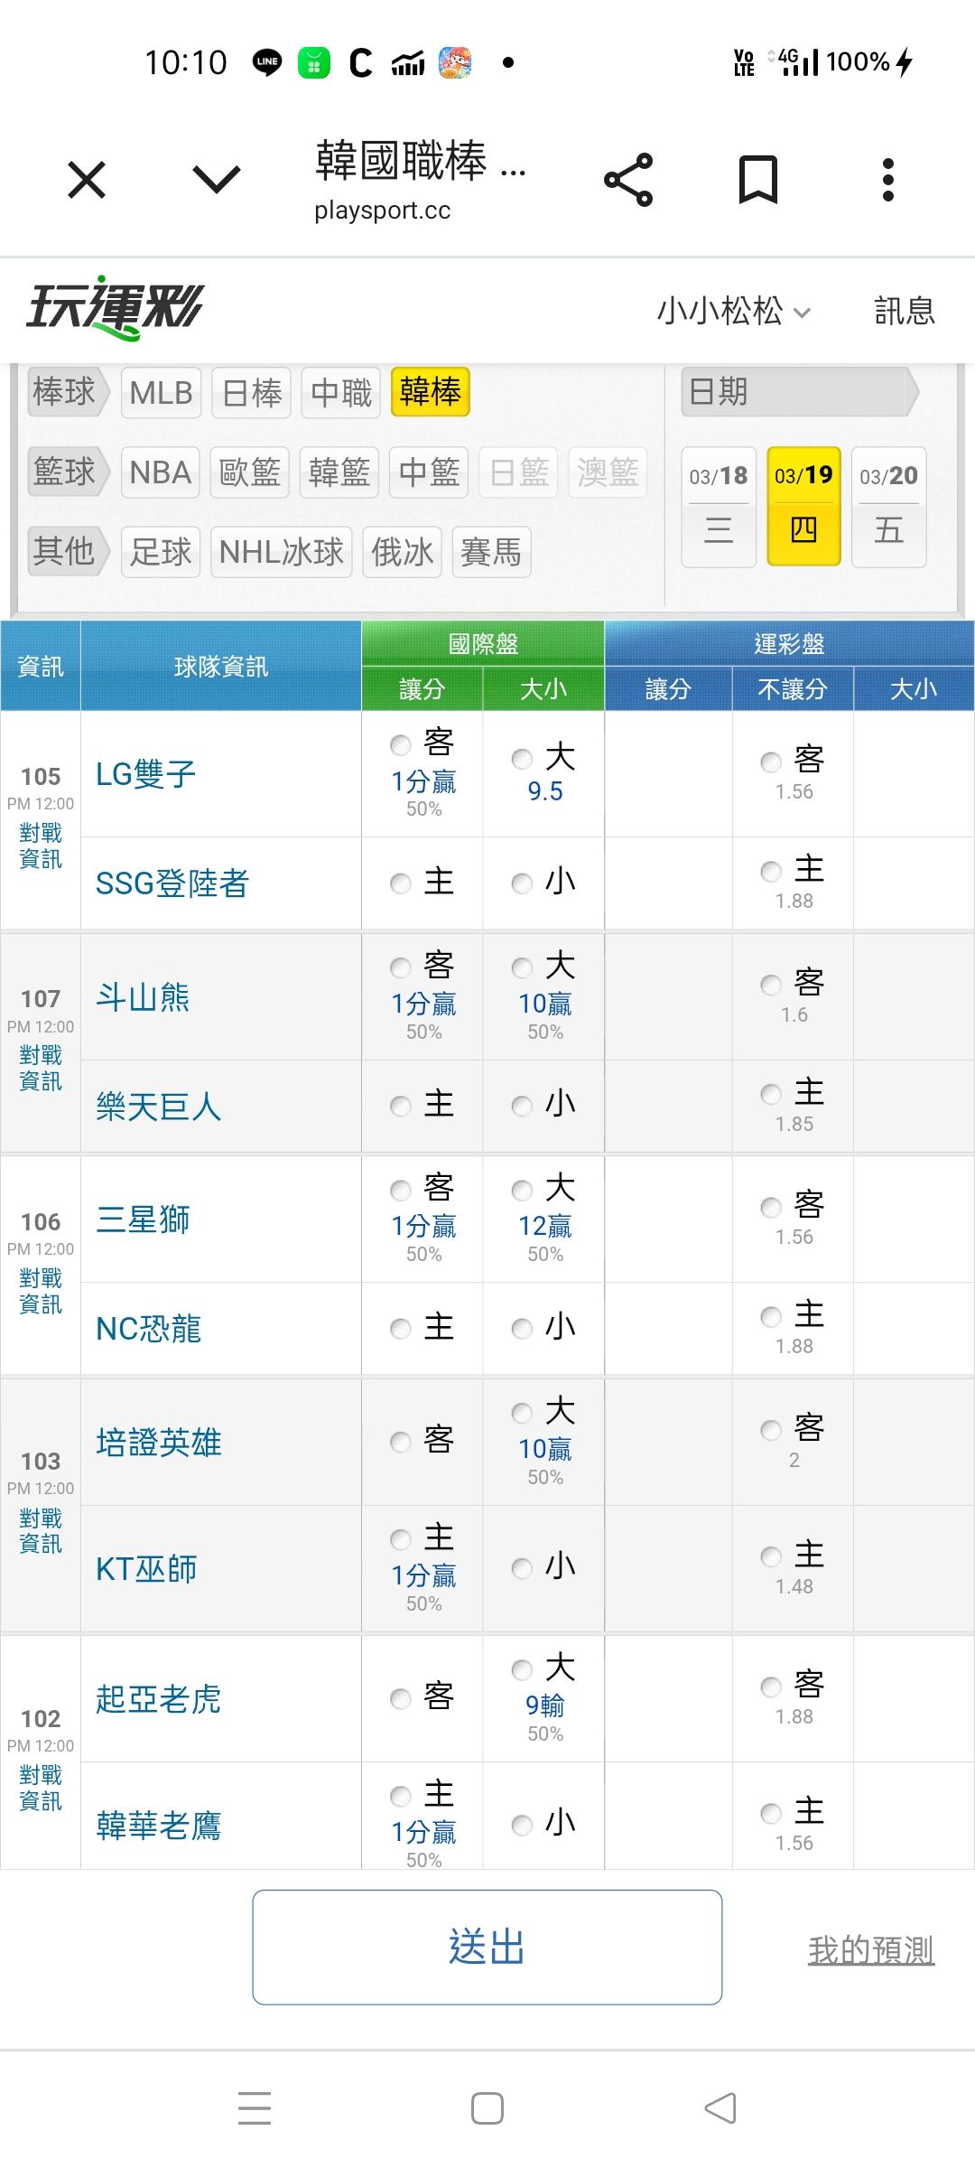Open the NHL冰球 tab

[x=282, y=552]
